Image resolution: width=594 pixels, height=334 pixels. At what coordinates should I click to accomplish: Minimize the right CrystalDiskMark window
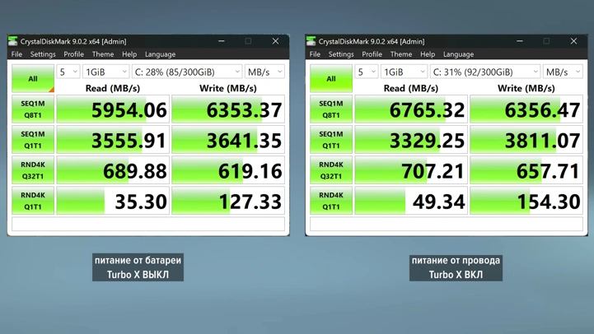click(x=519, y=41)
